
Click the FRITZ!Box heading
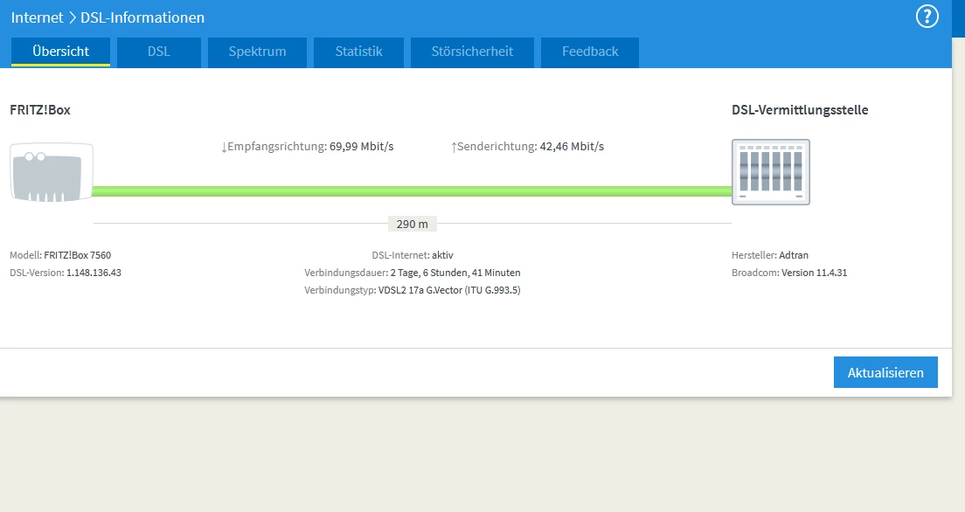tap(40, 110)
